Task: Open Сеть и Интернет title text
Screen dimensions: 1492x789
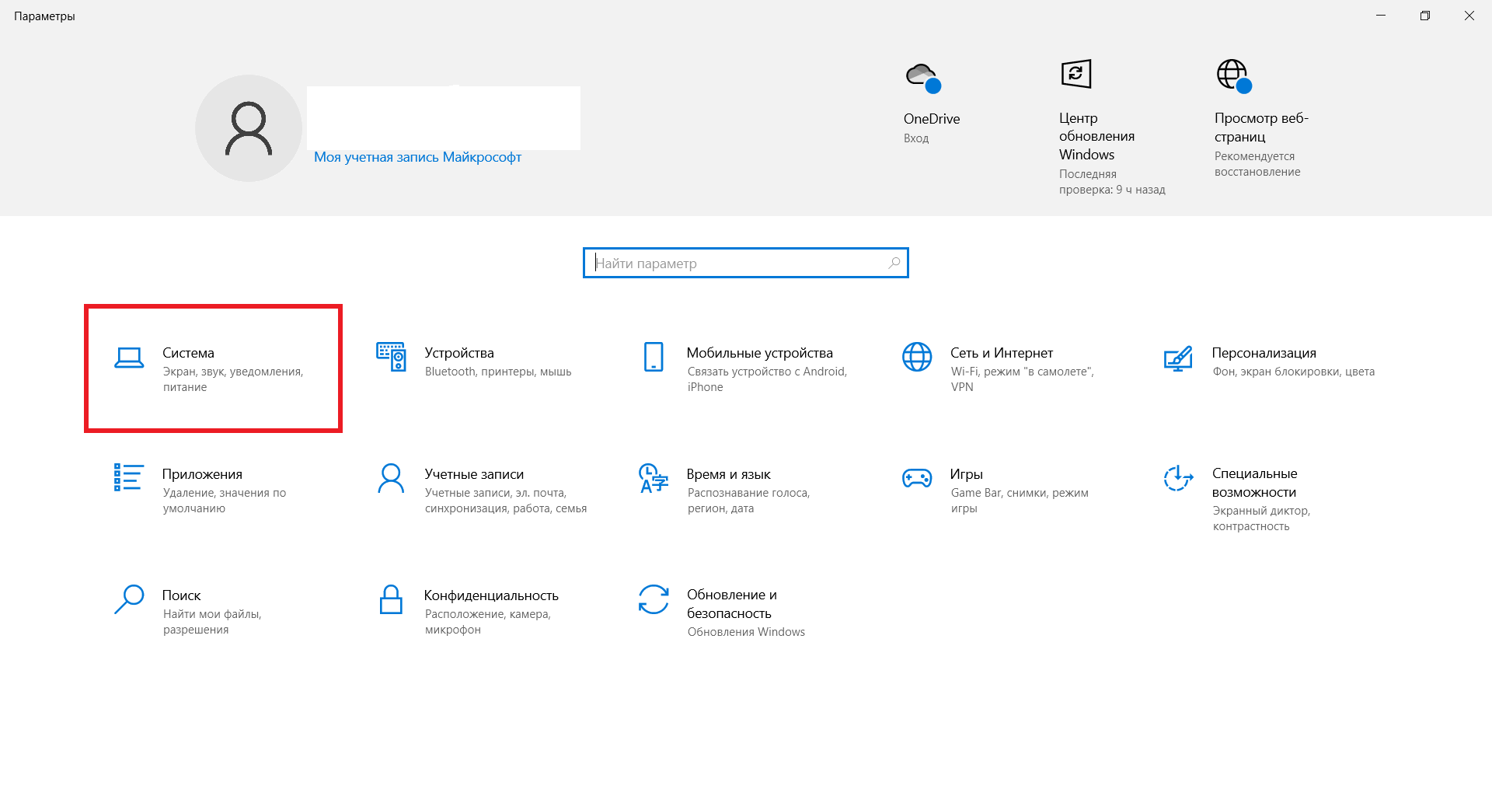Action: [x=1001, y=353]
